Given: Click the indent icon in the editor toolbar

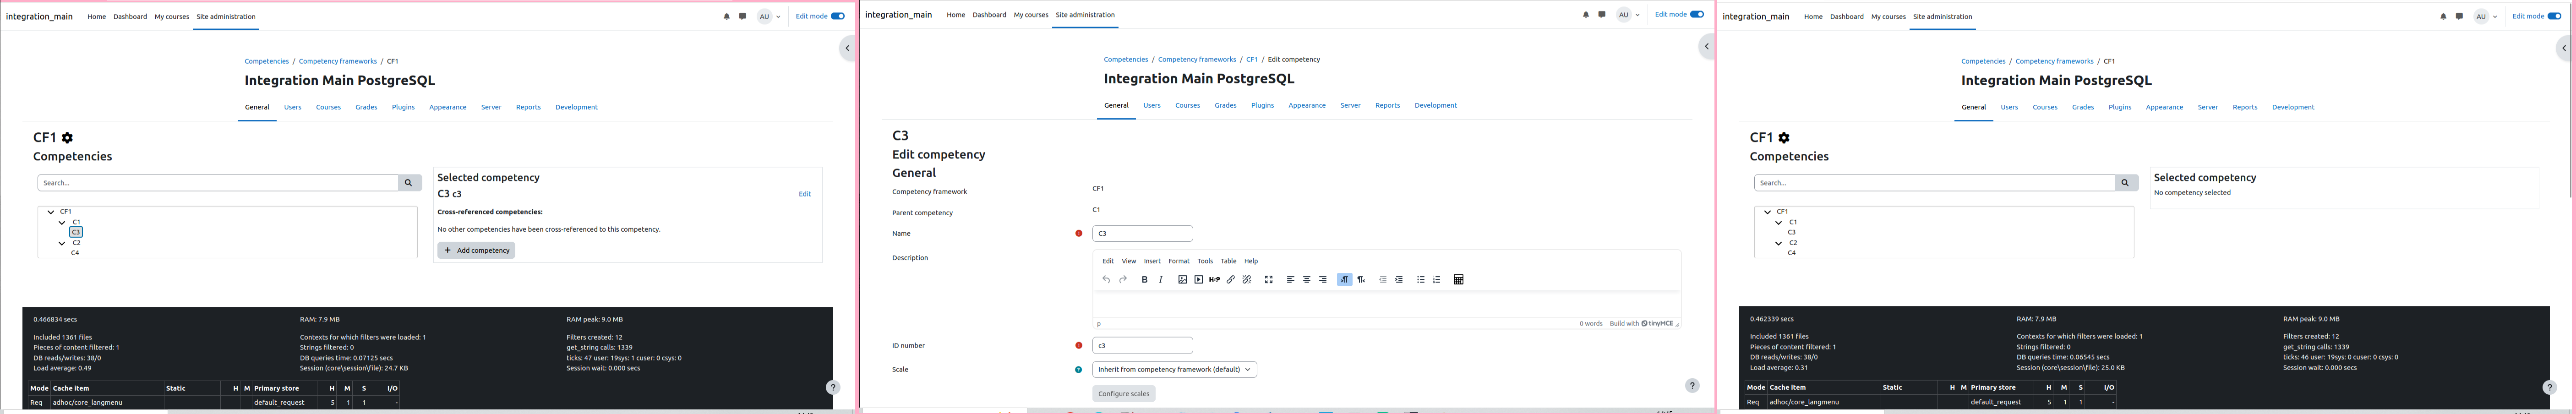Looking at the screenshot, I should 1398,280.
